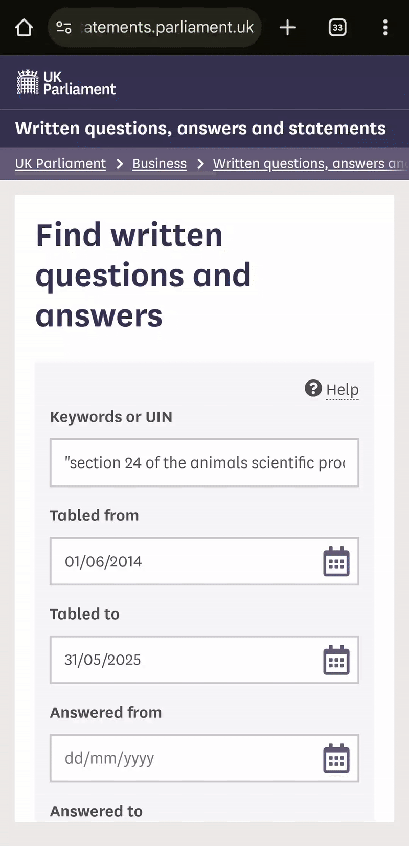Open Tabled to calendar picker
The width and height of the screenshot is (409, 846).
pyautogui.click(x=336, y=660)
